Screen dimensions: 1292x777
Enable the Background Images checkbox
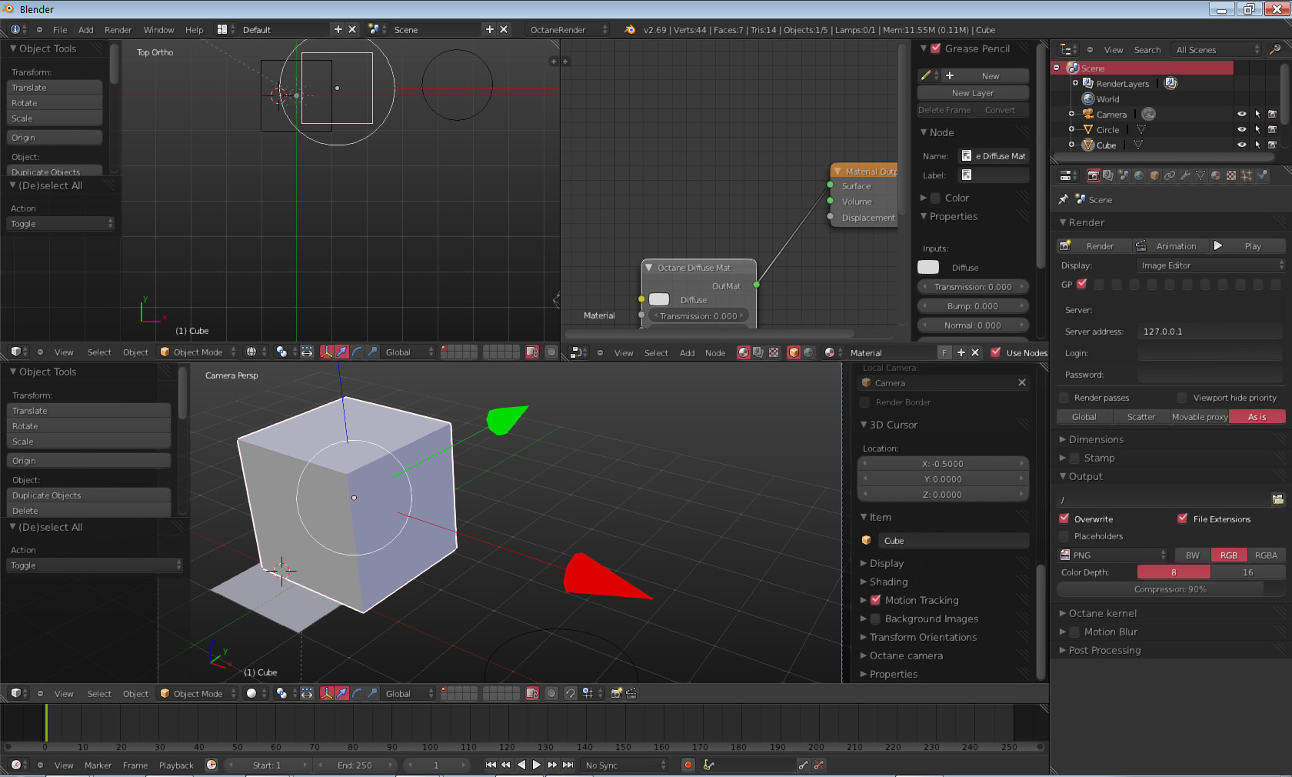tap(875, 619)
